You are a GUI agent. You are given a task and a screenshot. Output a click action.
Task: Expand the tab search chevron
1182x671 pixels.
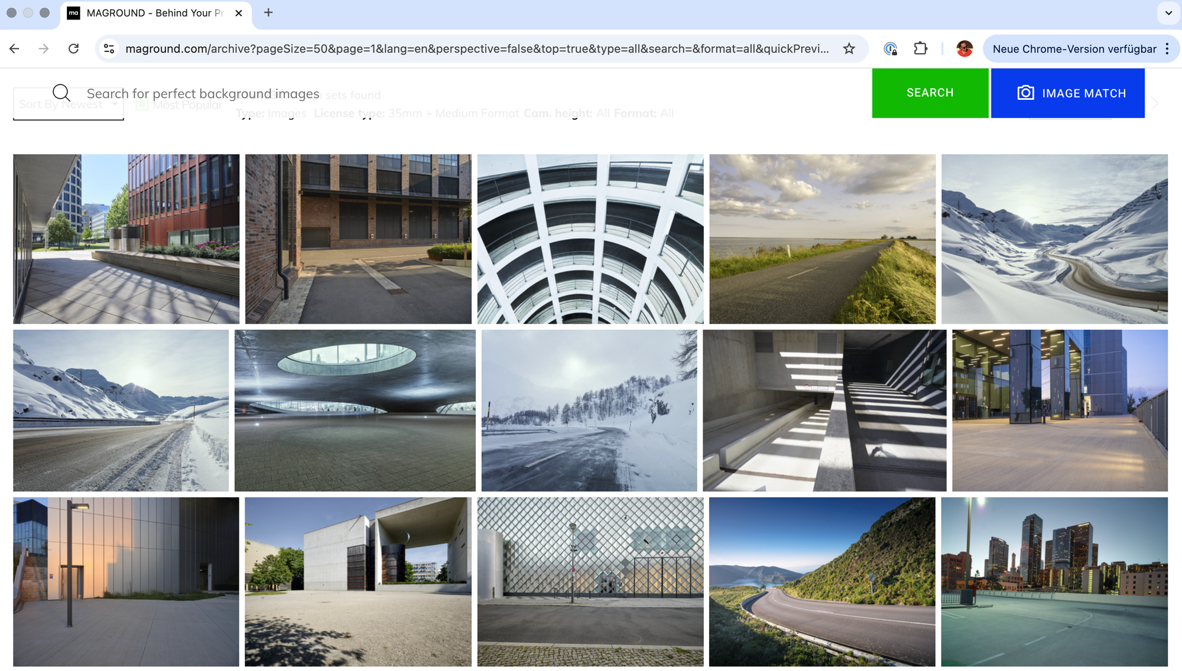coord(1168,12)
